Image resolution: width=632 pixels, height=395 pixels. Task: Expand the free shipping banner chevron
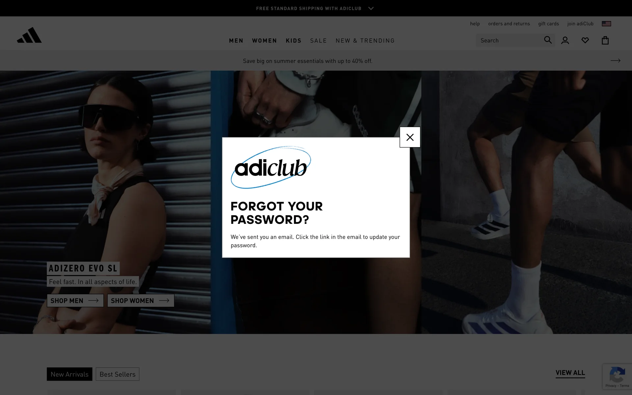tap(371, 9)
